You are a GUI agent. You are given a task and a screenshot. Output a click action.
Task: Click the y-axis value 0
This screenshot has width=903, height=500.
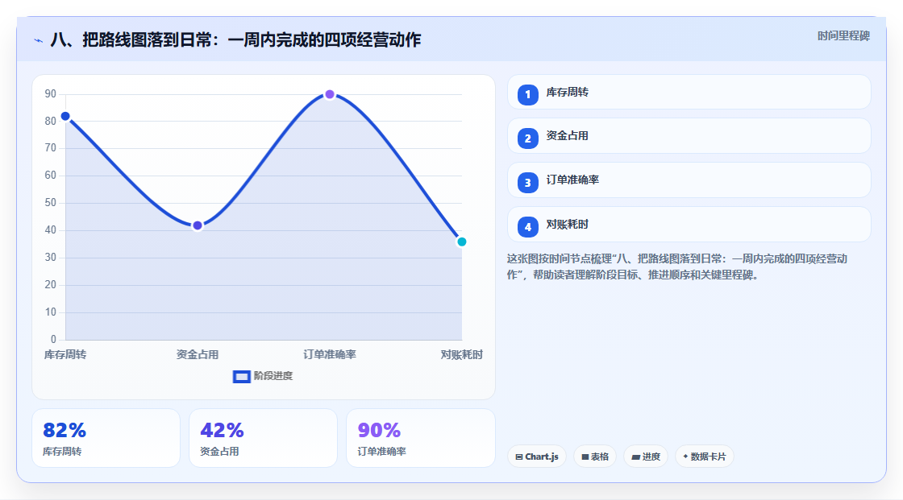pyautogui.click(x=53, y=340)
